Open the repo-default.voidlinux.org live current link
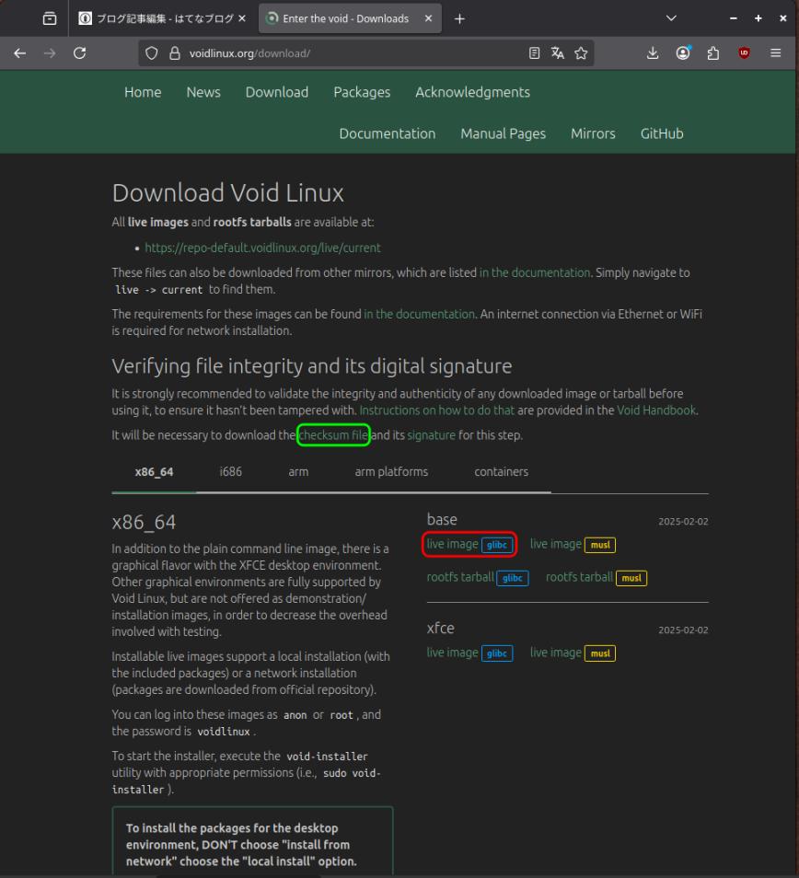Screen dimensions: 799x878 tap(262, 248)
